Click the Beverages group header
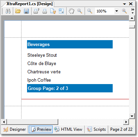138x137 pixels. (x=70, y=44)
